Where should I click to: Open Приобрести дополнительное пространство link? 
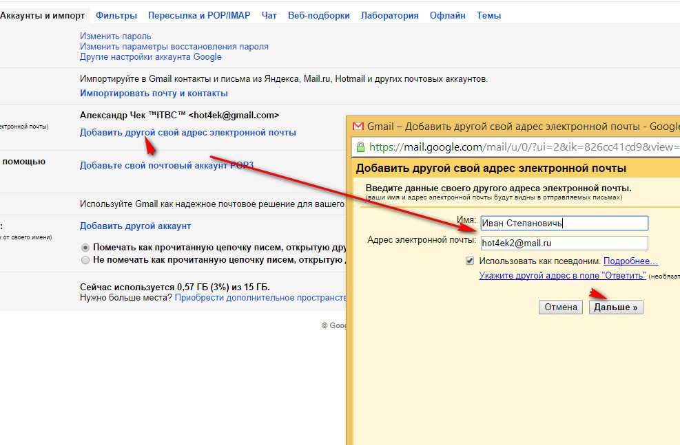[x=260, y=298]
